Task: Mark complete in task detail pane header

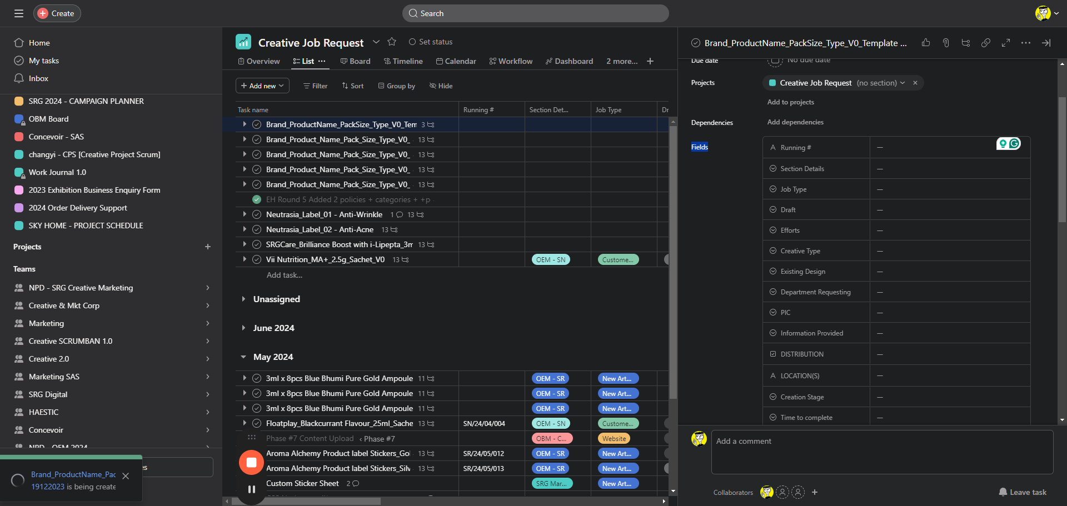Action: 695,43
